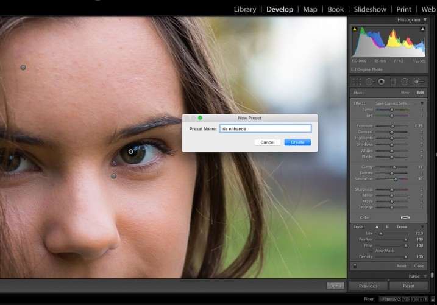Open the Map module
This screenshot has height=305, width=437.
pos(310,9)
